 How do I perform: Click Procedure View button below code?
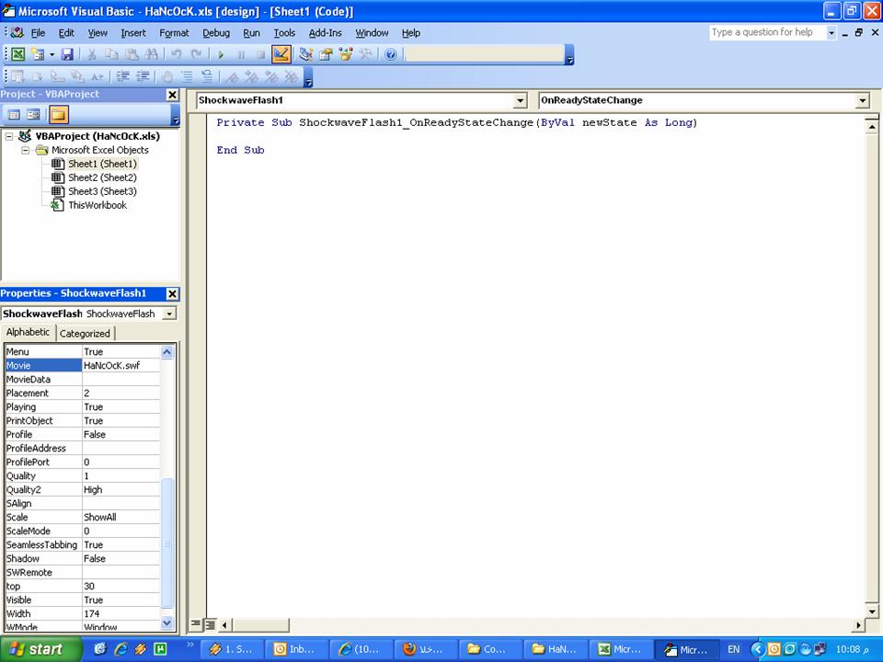[195, 623]
